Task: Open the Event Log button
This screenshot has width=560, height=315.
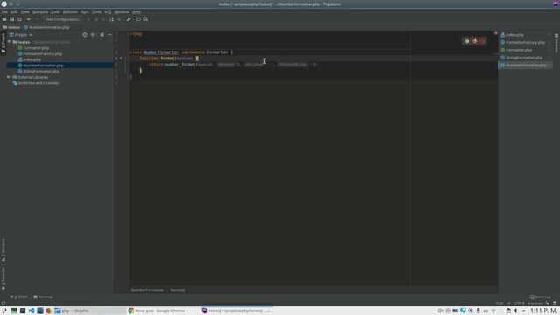Action: click(540, 297)
